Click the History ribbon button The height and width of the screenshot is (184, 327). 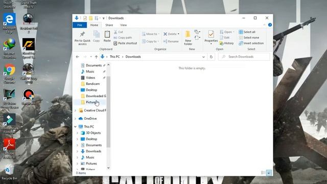tap(227, 43)
